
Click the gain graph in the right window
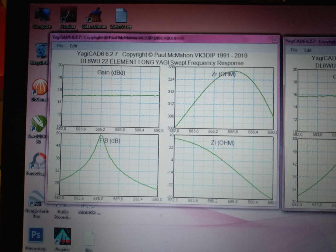[317, 101]
